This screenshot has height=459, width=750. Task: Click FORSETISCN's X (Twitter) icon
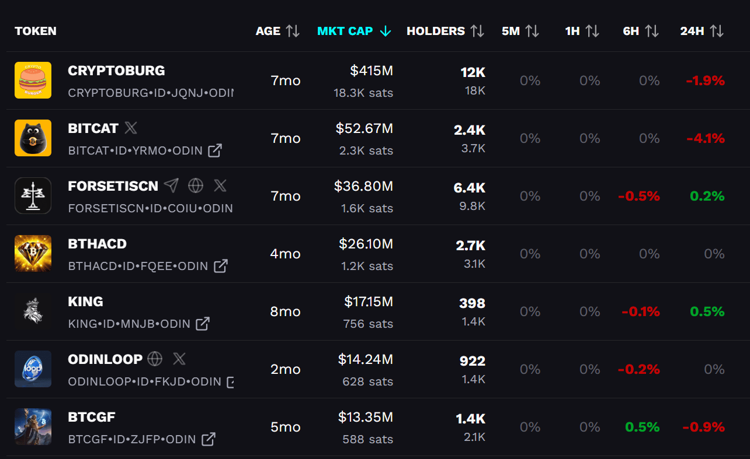[220, 186]
